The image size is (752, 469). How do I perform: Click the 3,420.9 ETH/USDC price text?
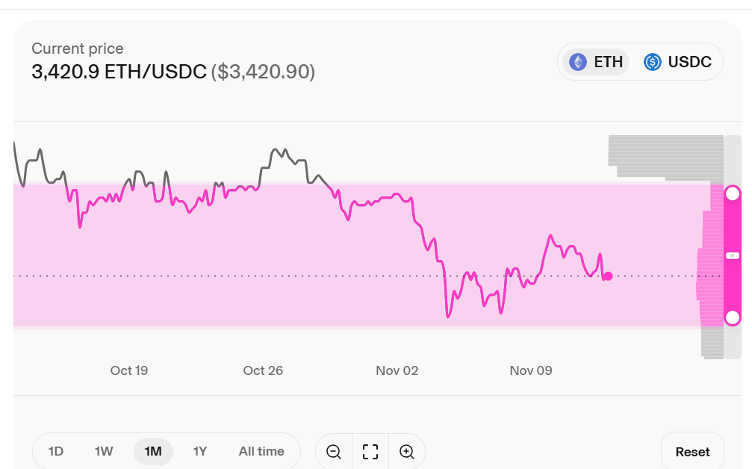pyautogui.click(x=119, y=72)
